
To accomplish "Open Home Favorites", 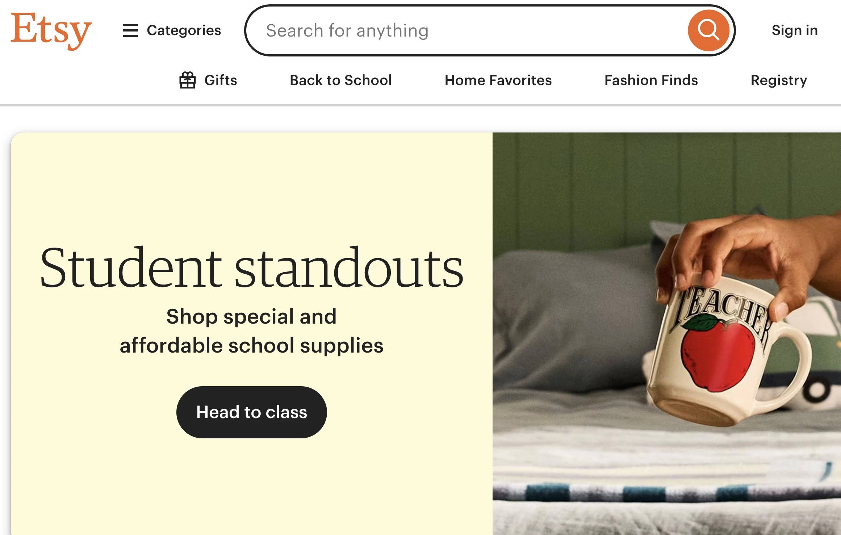I will point(498,80).
